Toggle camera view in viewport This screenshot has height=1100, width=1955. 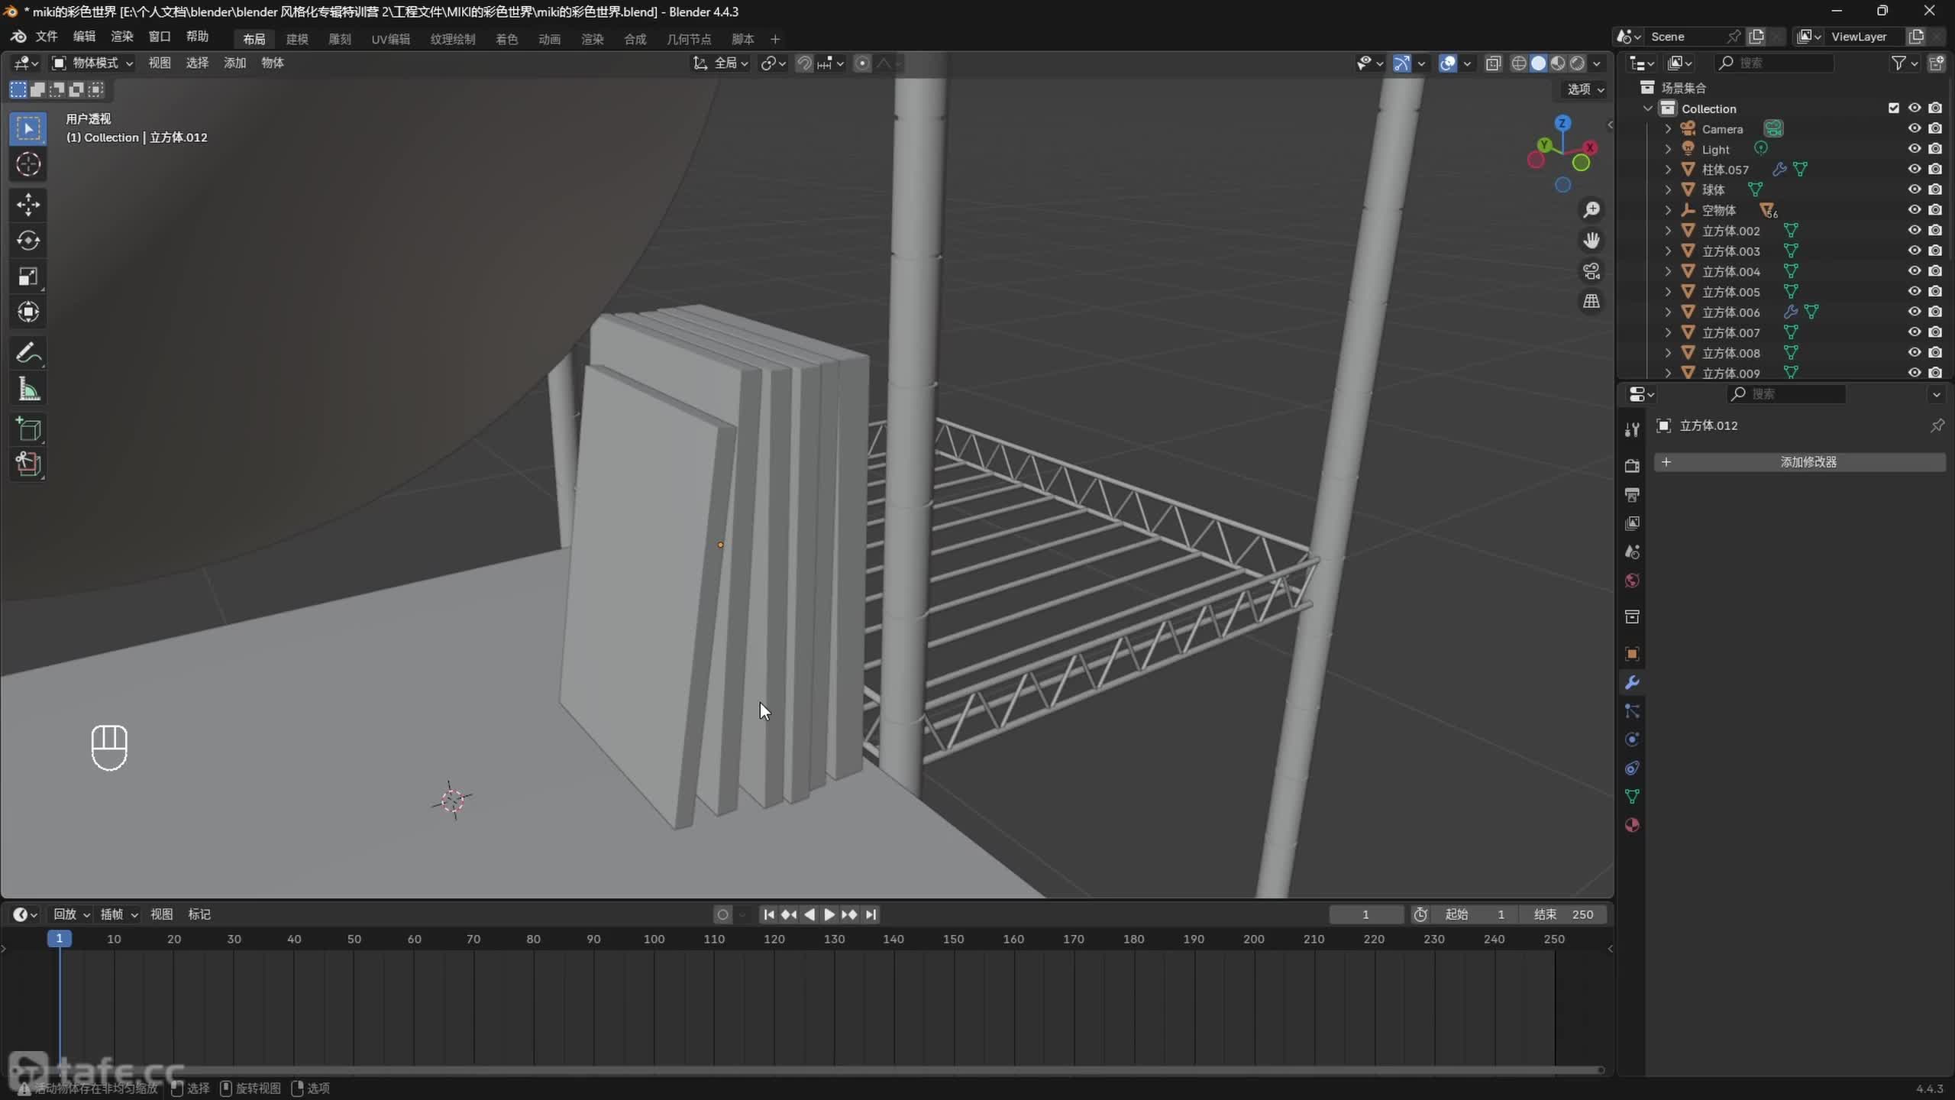[1591, 271]
